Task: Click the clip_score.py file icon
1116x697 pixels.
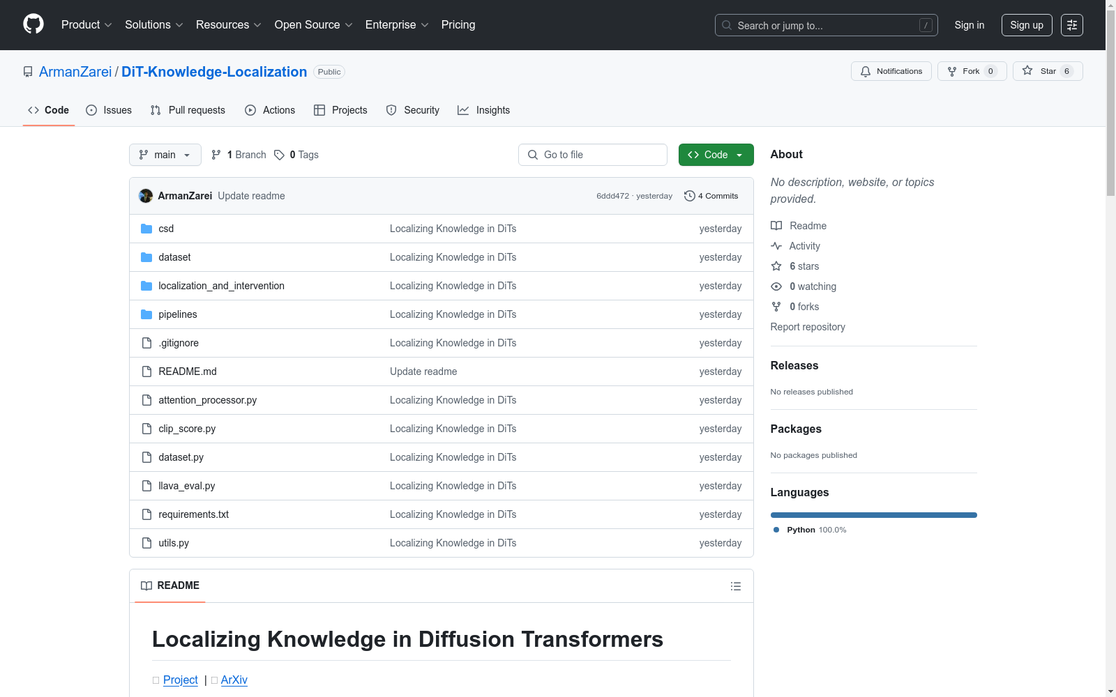Action: point(146,429)
